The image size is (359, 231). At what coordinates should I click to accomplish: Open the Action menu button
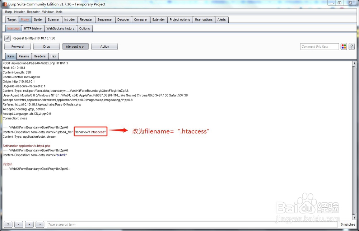pyautogui.click(x=104, y=47)
